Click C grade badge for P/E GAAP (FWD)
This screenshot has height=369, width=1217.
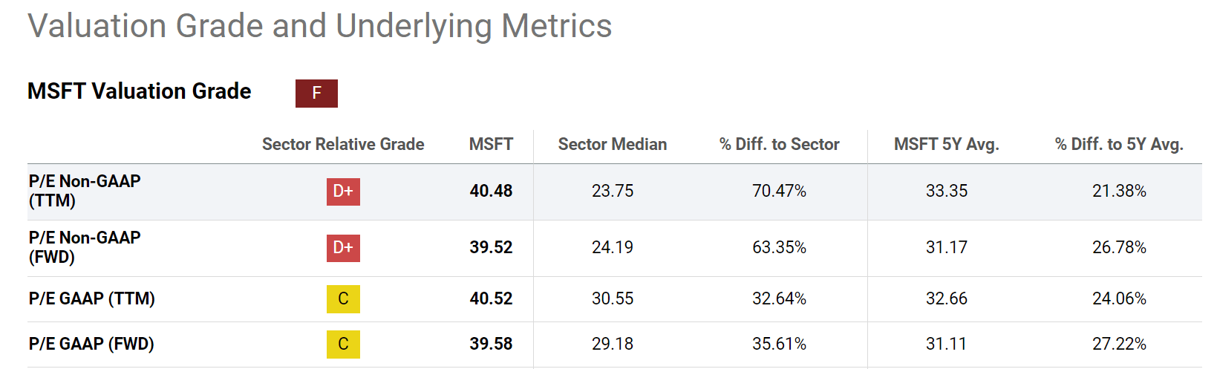point(343,344)
